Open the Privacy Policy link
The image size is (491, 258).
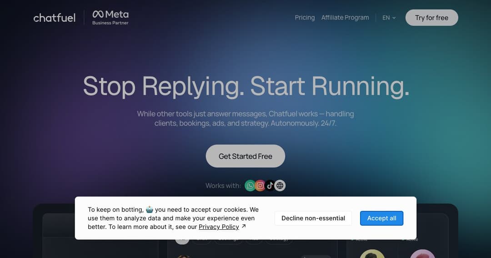[x=219, y=227]
